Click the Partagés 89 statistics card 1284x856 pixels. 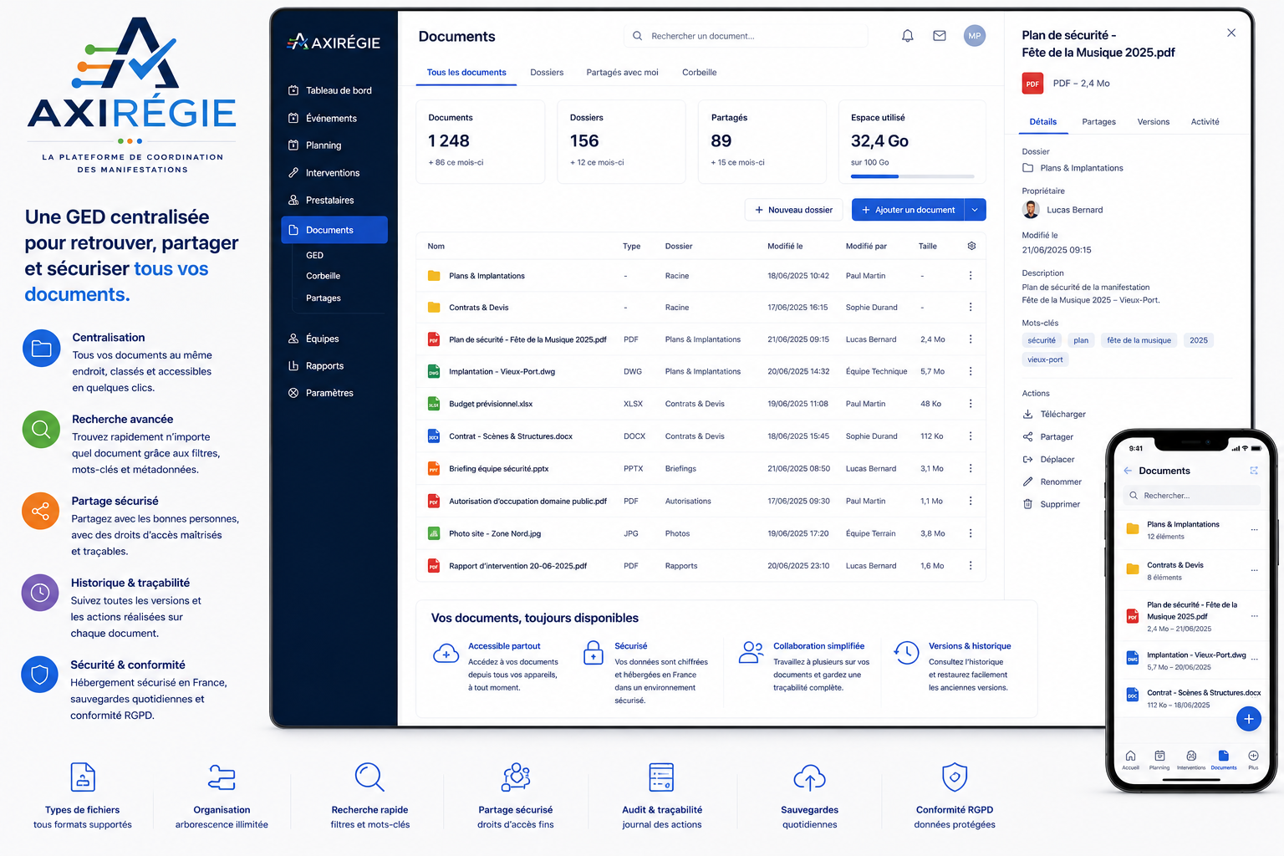[762, 141]
